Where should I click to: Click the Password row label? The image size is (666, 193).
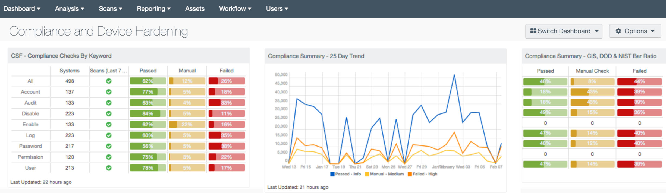[30, 146]
